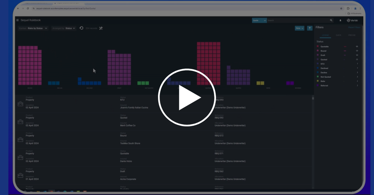This screenshot has width=374, height=195.
Task: Click the Reset Filters link
Action: point(354,28)
